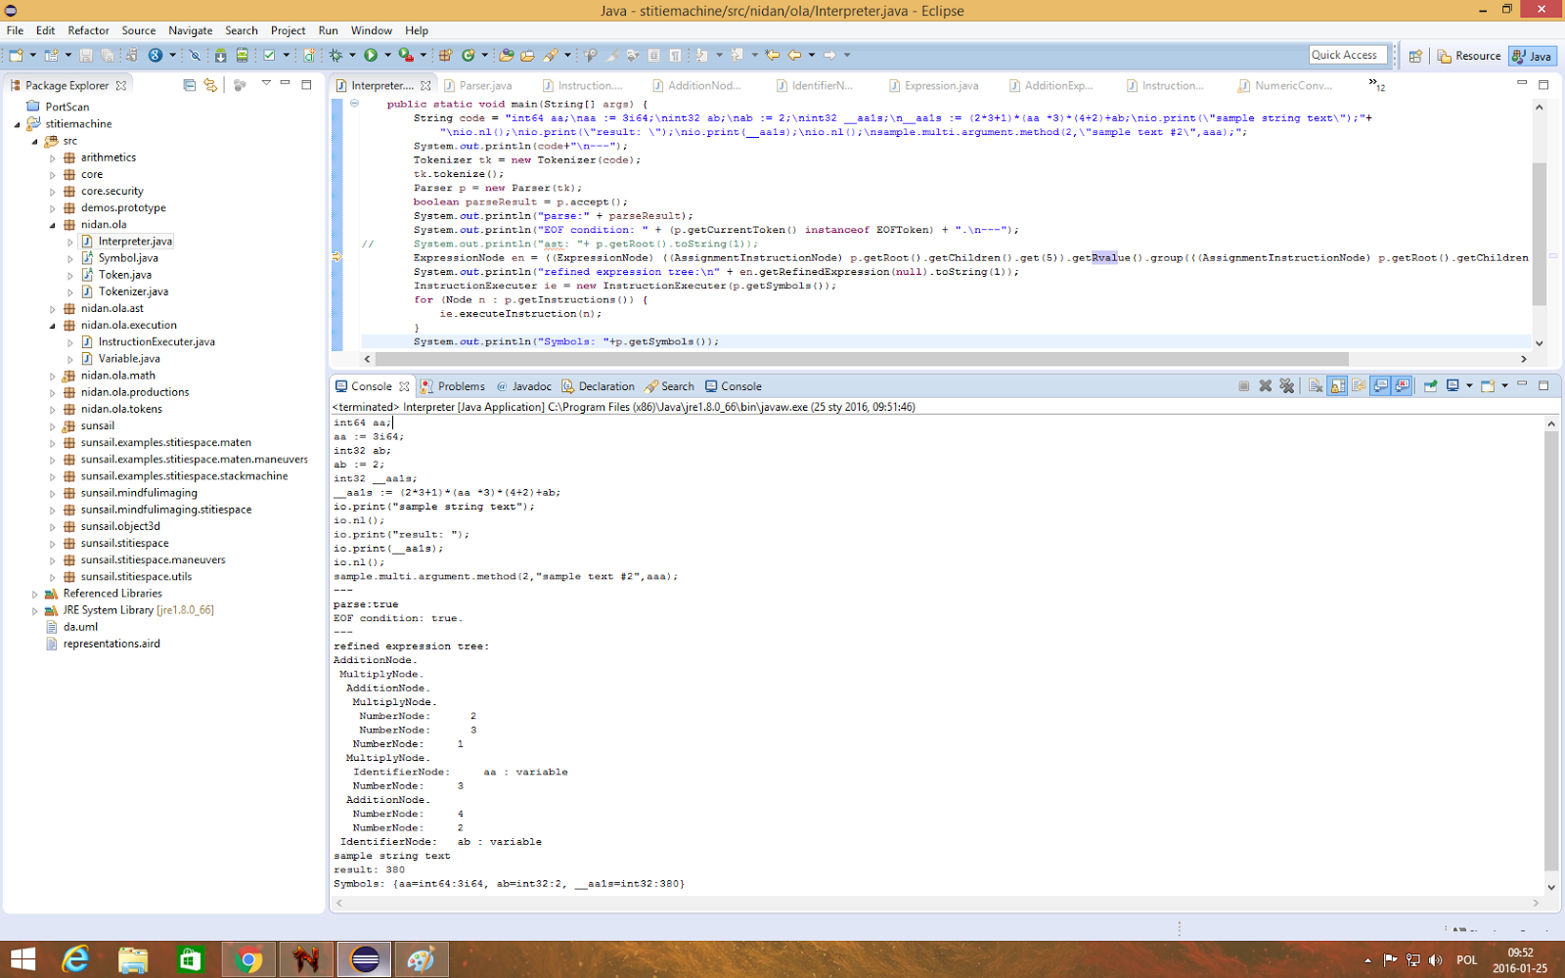Click the New Java Package icon
Screen dimensions: 1565x978
pos(445,56)
